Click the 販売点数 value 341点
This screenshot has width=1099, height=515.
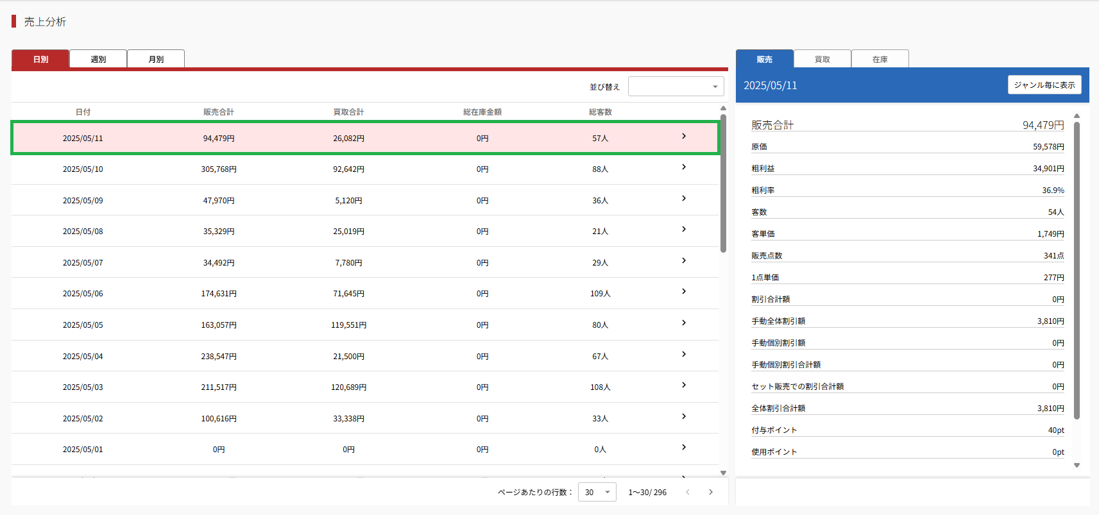coord(1053,256)
